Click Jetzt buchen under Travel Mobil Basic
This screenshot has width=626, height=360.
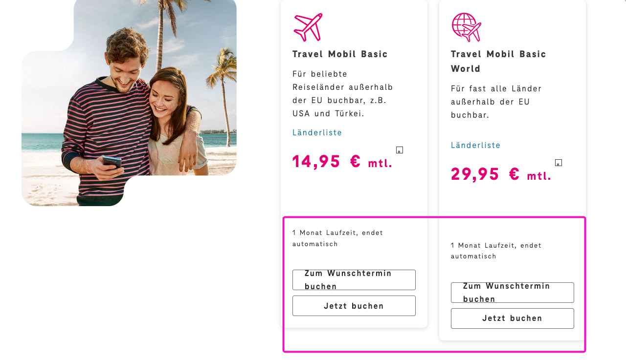(x=354, y=305)
